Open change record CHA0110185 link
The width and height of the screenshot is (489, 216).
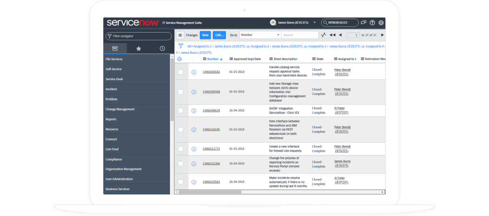tap(211, 129)
